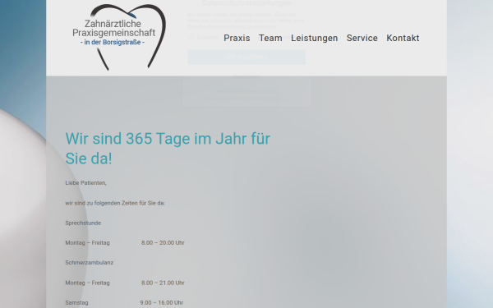493x308 pixels.
Task: Open the Team navigation item
Action: coord(270,38)
